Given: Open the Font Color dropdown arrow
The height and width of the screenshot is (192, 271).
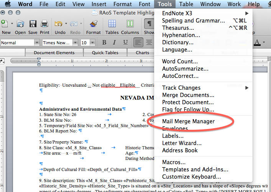Looking at the screenshot, I should pos(264,42).
